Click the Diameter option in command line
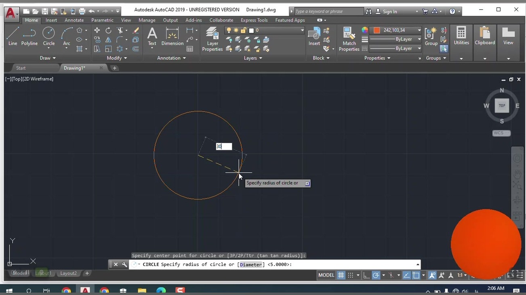This screenshot has width=526, height=295. pos(251,265)
